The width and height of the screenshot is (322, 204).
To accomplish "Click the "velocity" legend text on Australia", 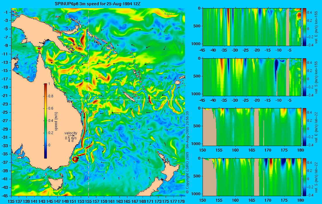I will pyautogui.click(x=71, y=133).
